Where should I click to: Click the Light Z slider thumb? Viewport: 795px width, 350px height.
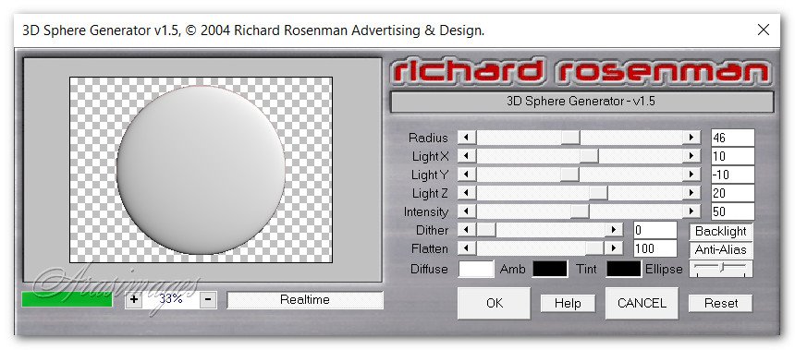coord(598,193)
